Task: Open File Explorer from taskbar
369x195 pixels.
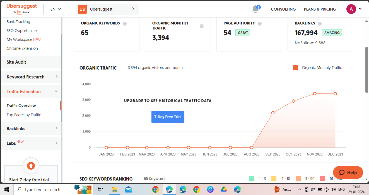Action: pyautogui.click(x=114, y=189)
